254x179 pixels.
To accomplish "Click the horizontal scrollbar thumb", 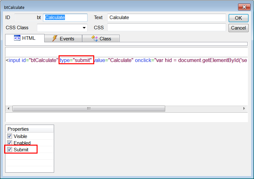I will tap(89, 108).
